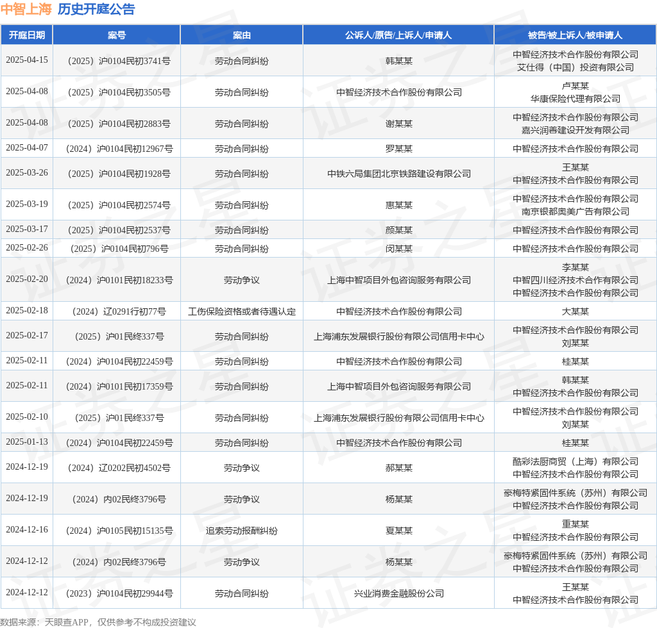Click date cell 2025-03-19
This screenshot has height=628, width=657.
[x=27, y=204]
